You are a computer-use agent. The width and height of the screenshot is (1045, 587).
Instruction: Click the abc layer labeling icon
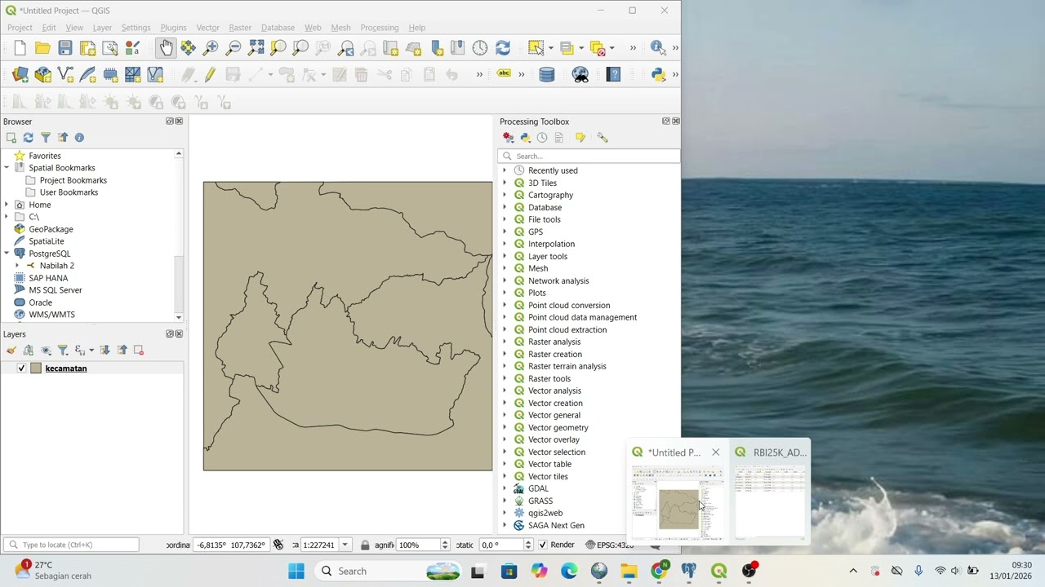pyautogui.click(x=504, y=74)
